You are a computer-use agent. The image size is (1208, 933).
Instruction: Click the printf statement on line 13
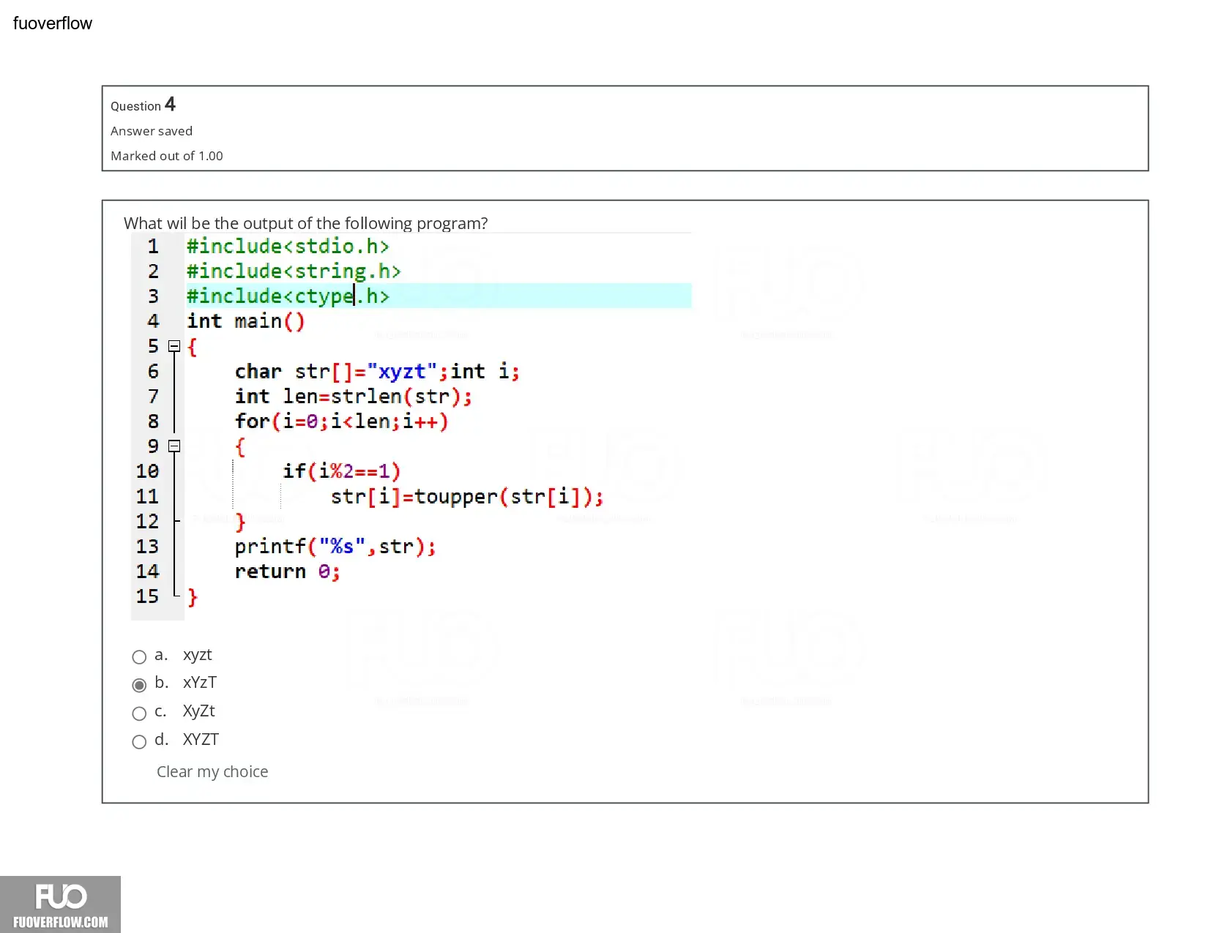click(x=335, y=547)
